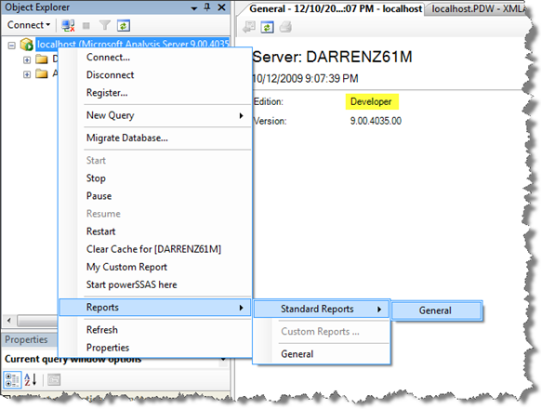Expand the second folder under localhost

(27, 74)
